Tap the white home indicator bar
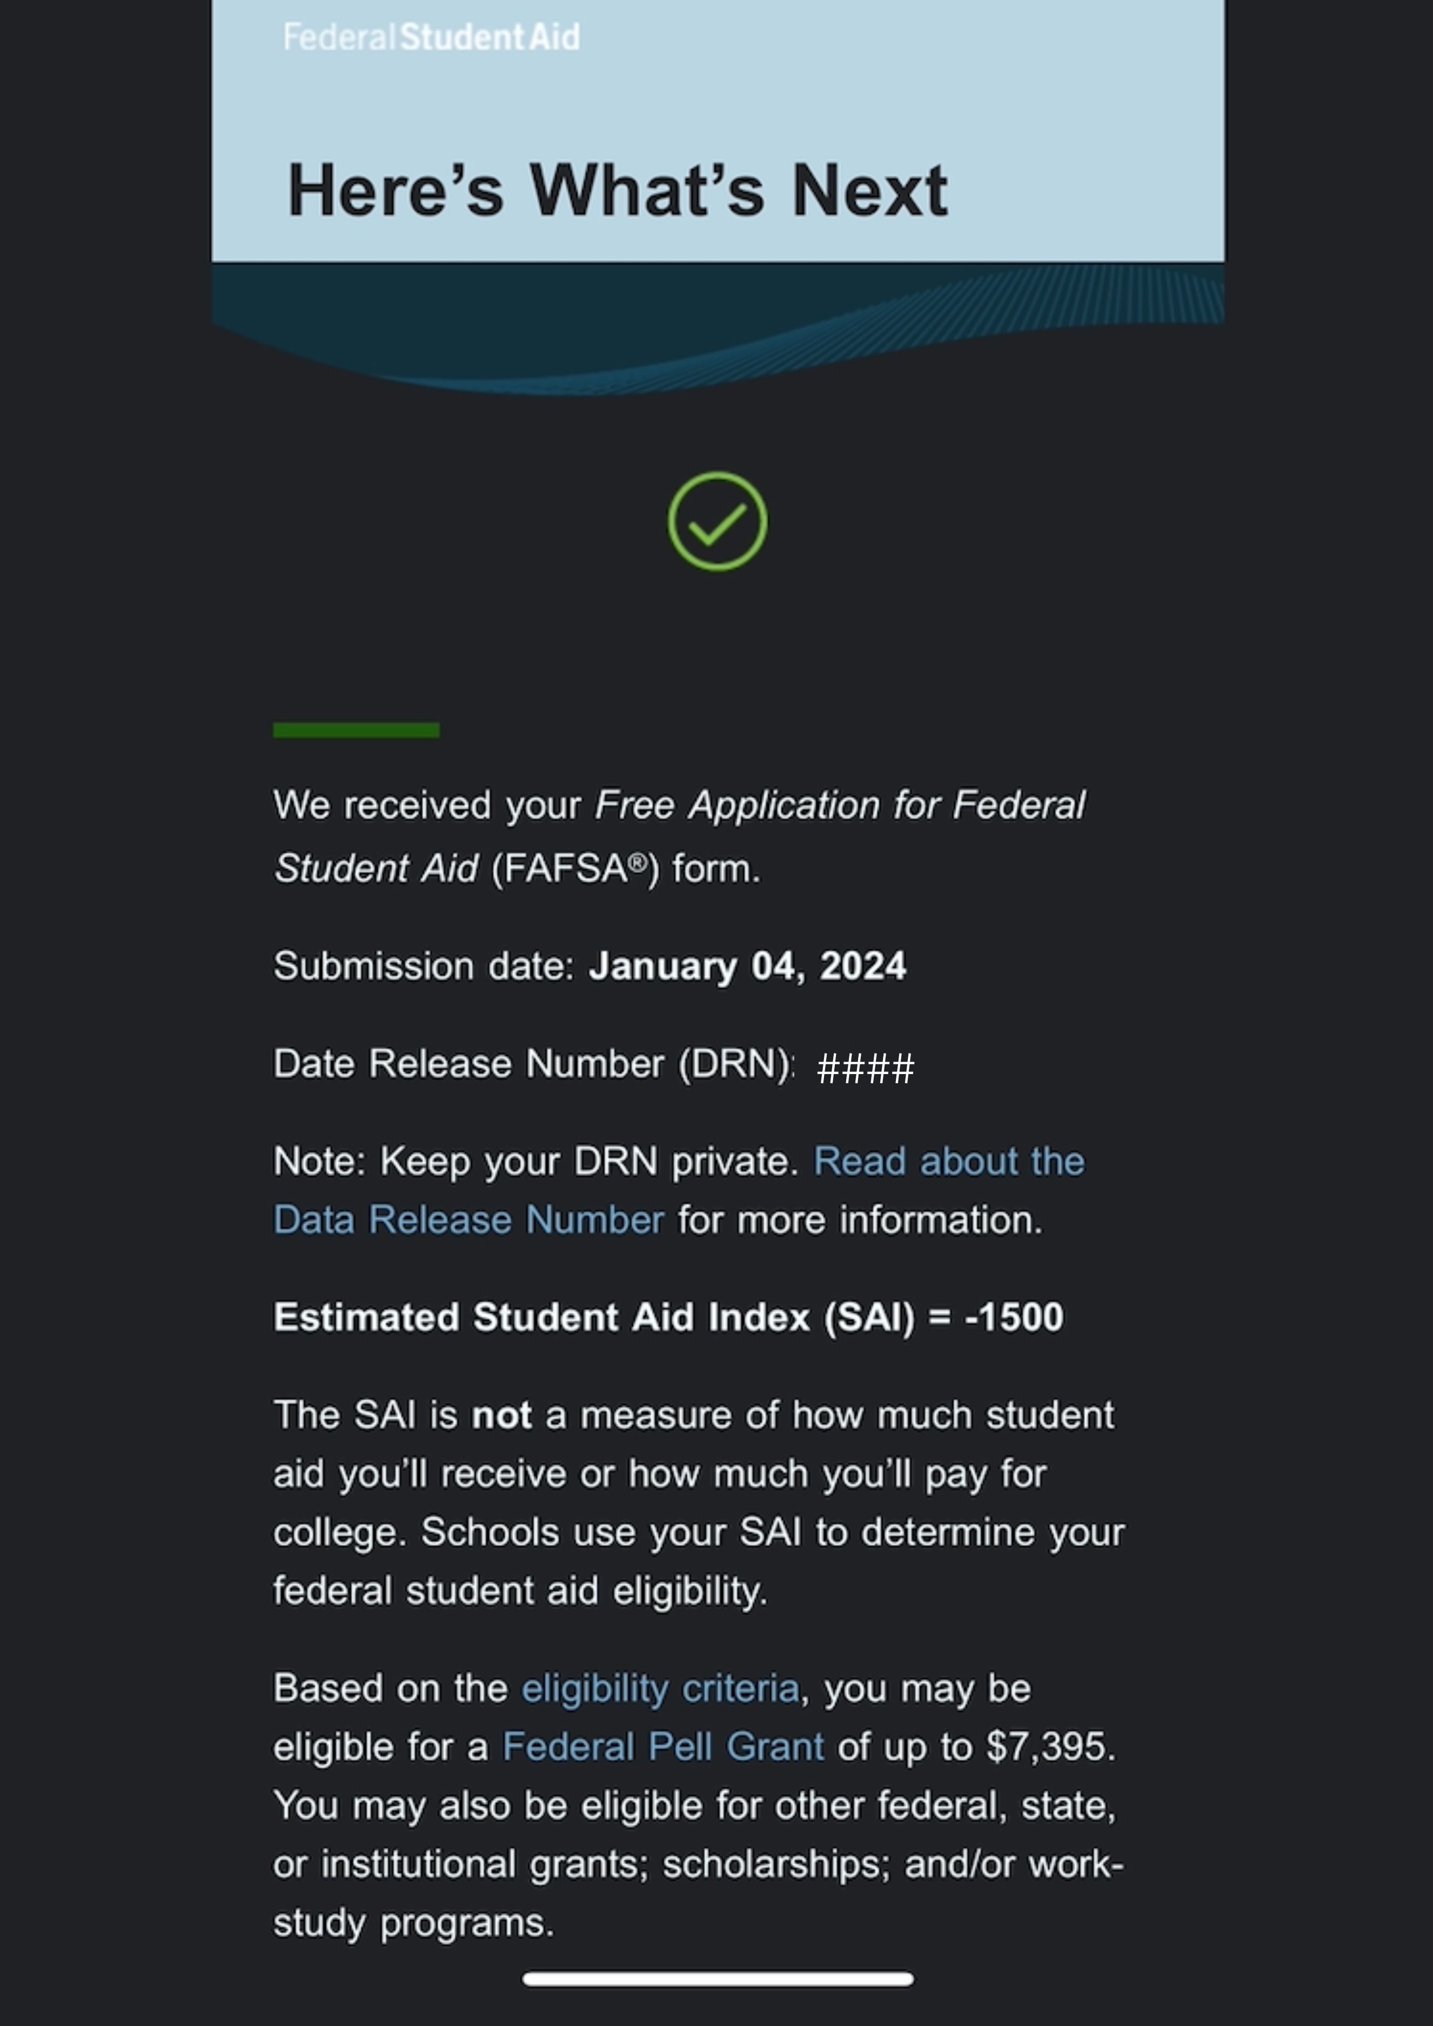 pyautogui.click(x=718, y=1979)
